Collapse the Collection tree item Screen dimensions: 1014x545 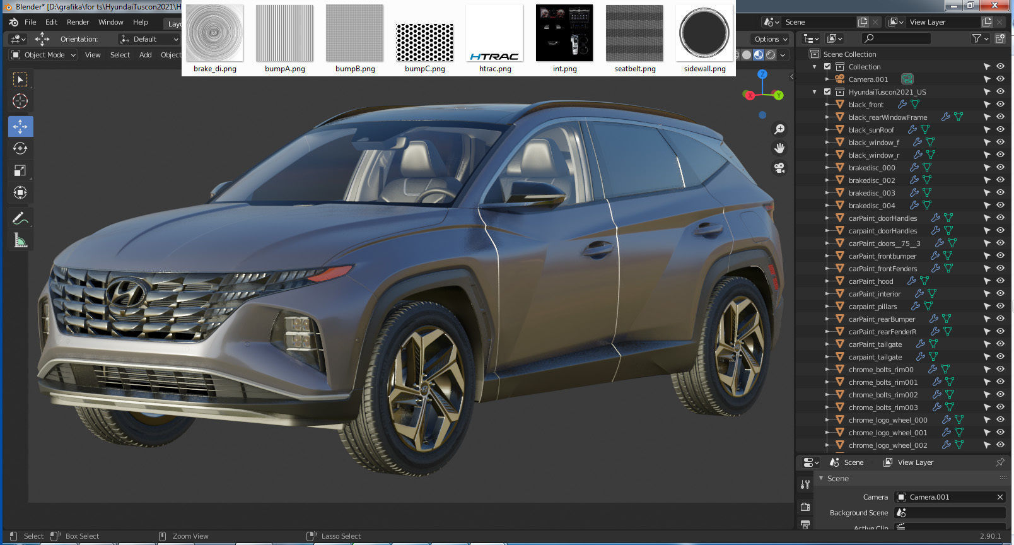[815, 67]
